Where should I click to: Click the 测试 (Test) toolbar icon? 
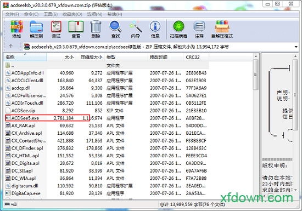(x=56, y=29)
